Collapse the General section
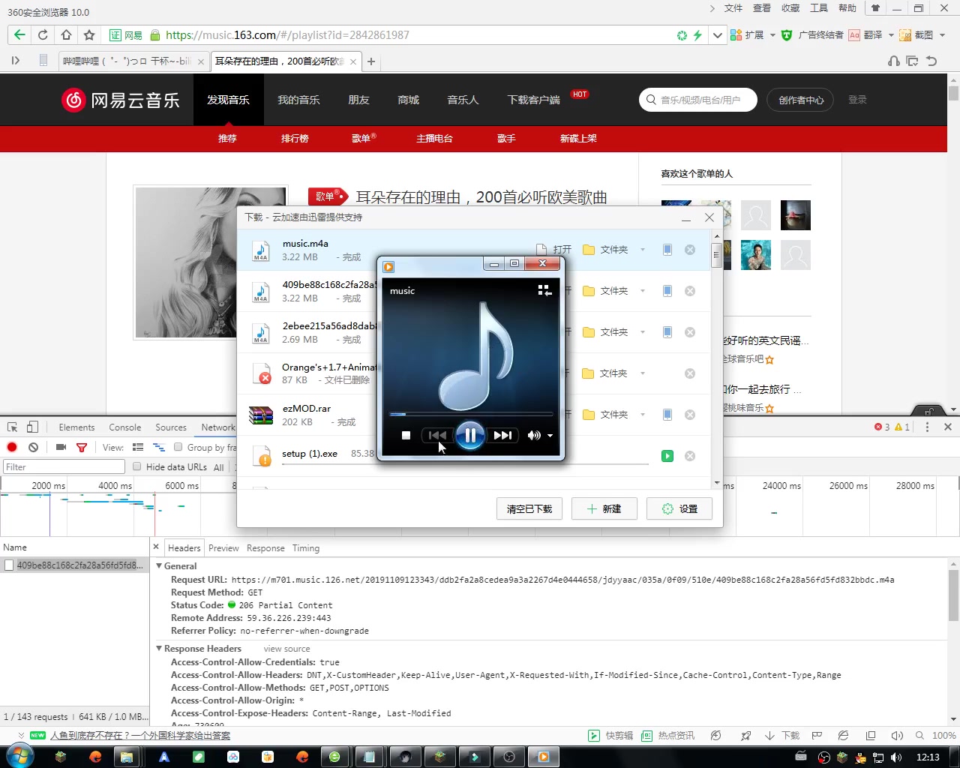This screenshot has width=960, height=768. coord(159,565)
